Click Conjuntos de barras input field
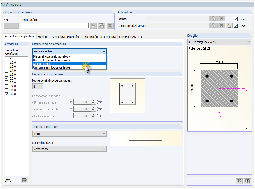This screenshot has height=189, width=255. [178, 26]
